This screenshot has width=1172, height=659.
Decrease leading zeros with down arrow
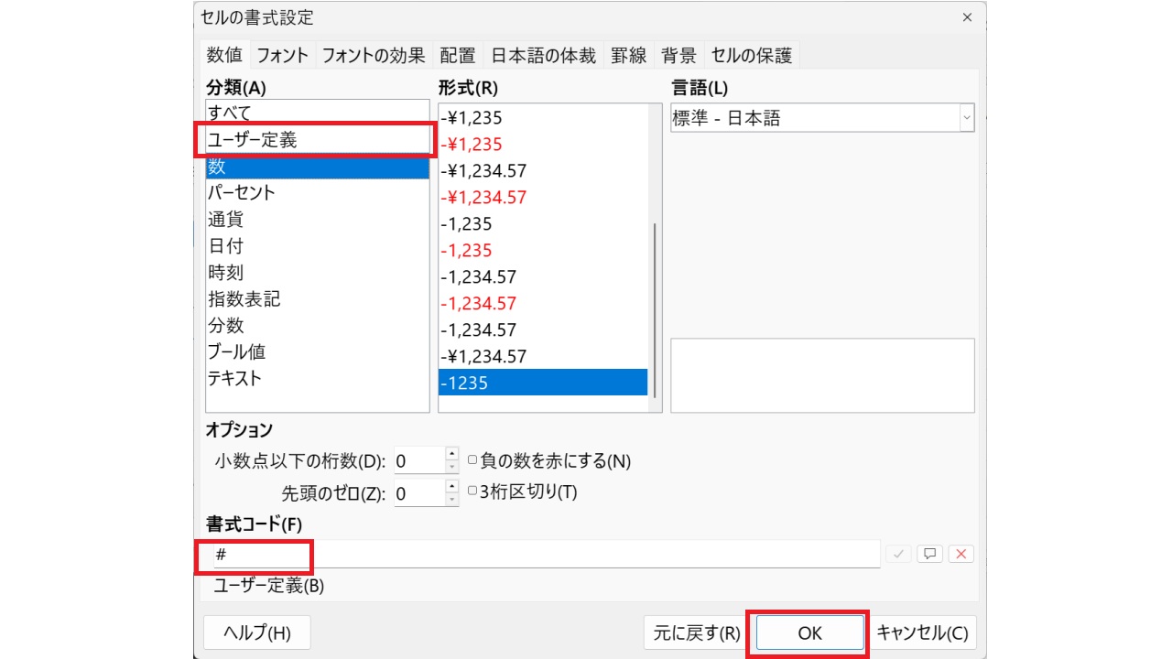tap(451, 500)
